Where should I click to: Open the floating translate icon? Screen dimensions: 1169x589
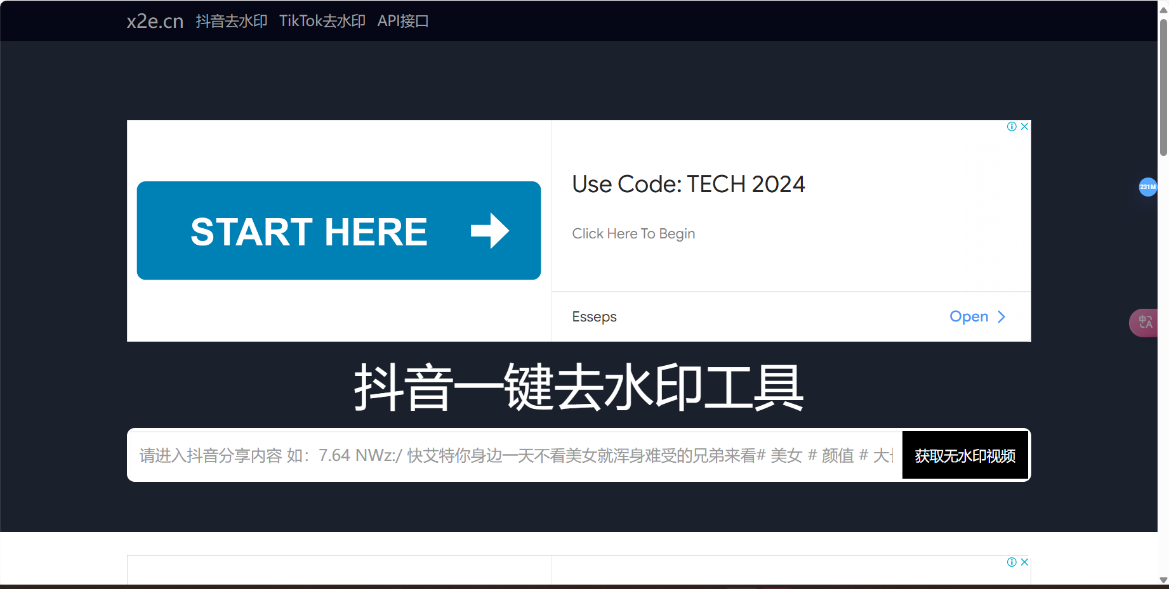1145,323
